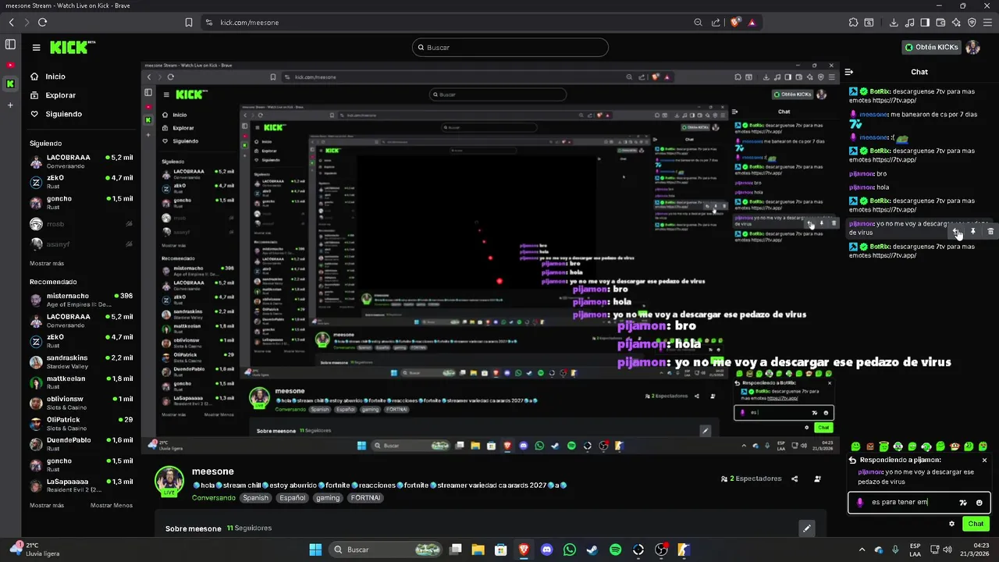Bookmark this page in the address bar
The height and width of the screenshot is (562, 999).
point(189,23)
